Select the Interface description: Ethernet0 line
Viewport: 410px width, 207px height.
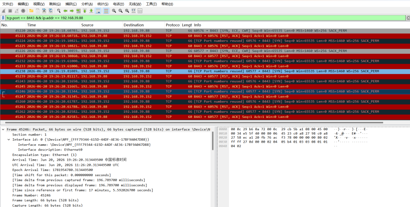coord(50,149)
